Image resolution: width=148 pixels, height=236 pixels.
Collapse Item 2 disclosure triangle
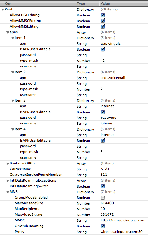pos(13,73)
